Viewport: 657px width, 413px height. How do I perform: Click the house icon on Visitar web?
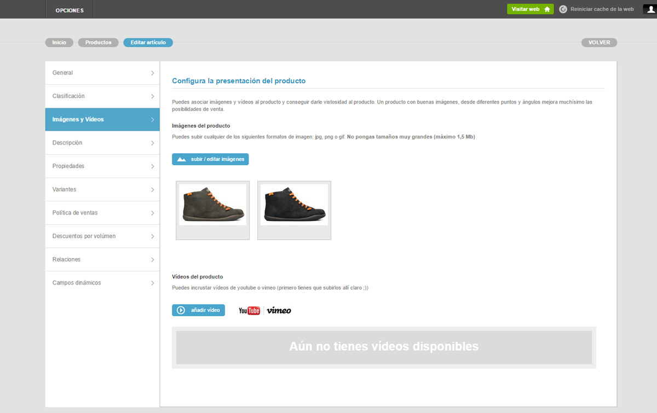[547, 9]
